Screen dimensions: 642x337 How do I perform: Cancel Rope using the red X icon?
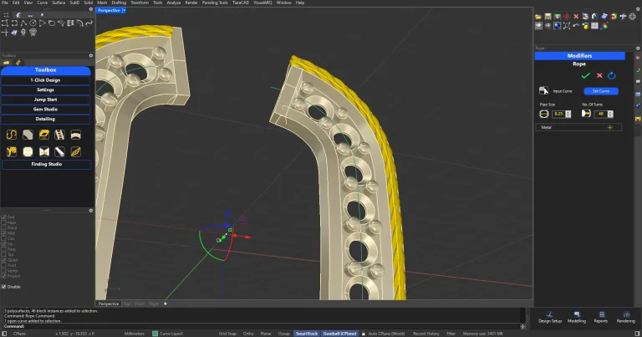[599, 75]
